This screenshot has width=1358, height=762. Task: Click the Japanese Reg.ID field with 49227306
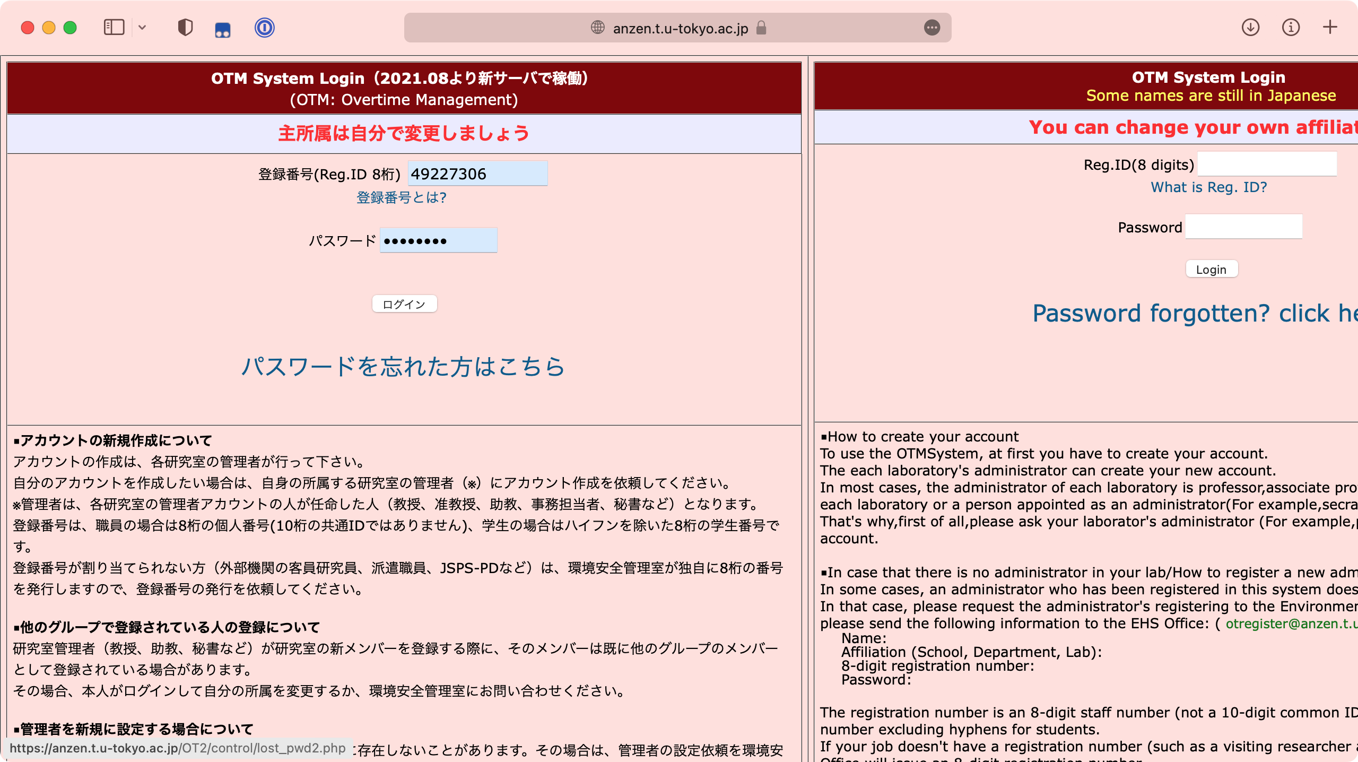pyautogui.click(x=477, y=174)
